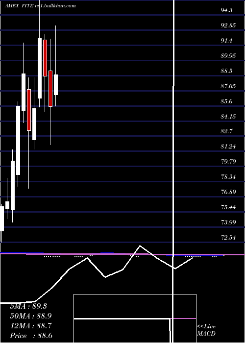Viewport: 245px width, 343px height.
Task: Click the 12MA : 88.7 value
Action: (31, 326)
